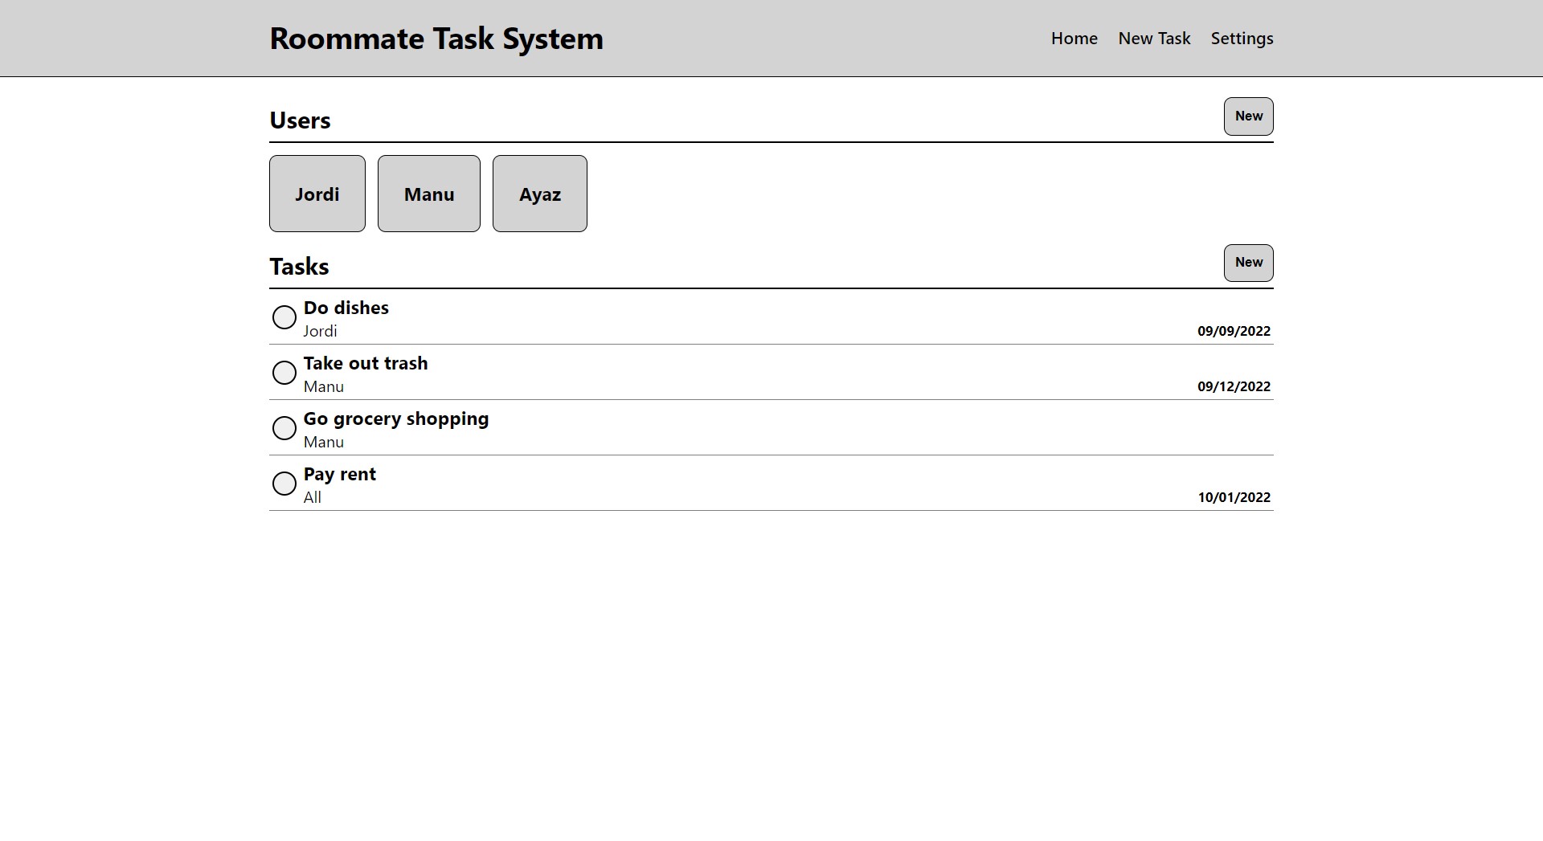Click New in the Tasks section

point(1247,262)
